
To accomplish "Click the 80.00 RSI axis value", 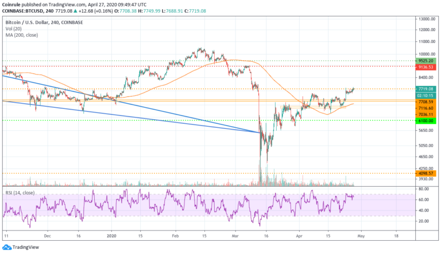I will 424,189.
